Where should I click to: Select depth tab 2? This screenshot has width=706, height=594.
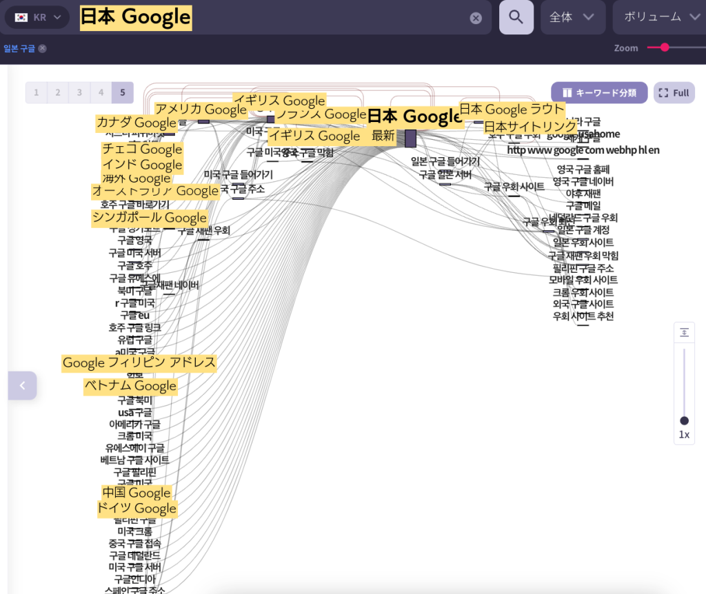pos(58,93)
